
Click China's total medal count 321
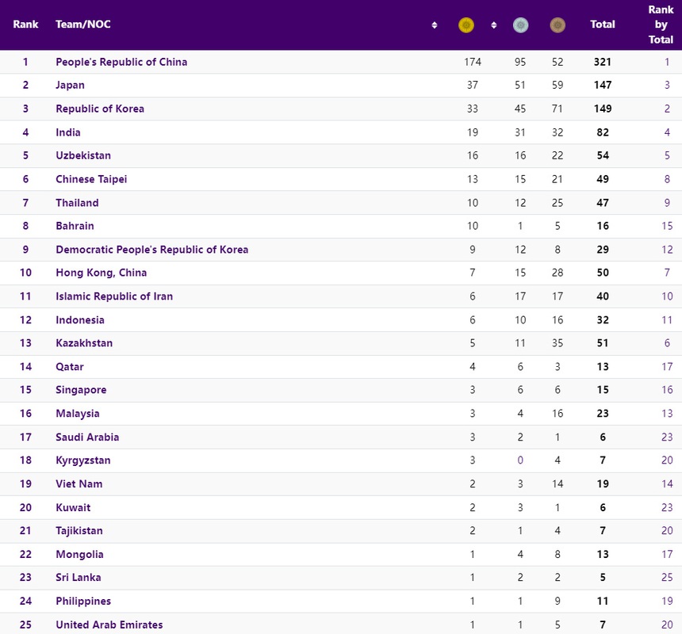pyautogui.click(x=603, y=62)
